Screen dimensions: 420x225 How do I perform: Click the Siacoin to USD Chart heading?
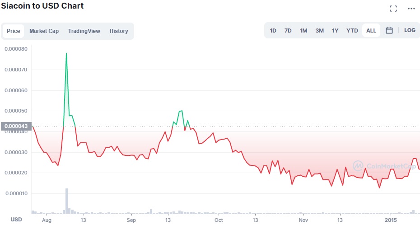point(42,6)
